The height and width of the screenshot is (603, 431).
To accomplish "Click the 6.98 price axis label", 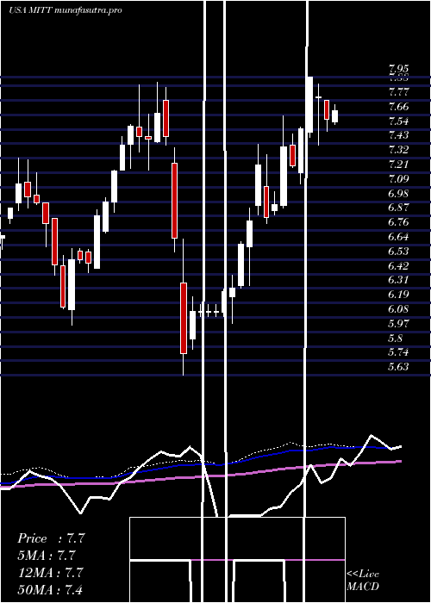I will coord(398,194).
